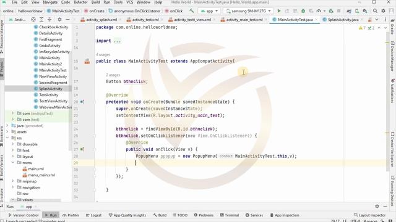
Task: Click related XML file gutter icon beside the class declaration
Action: 87,61
